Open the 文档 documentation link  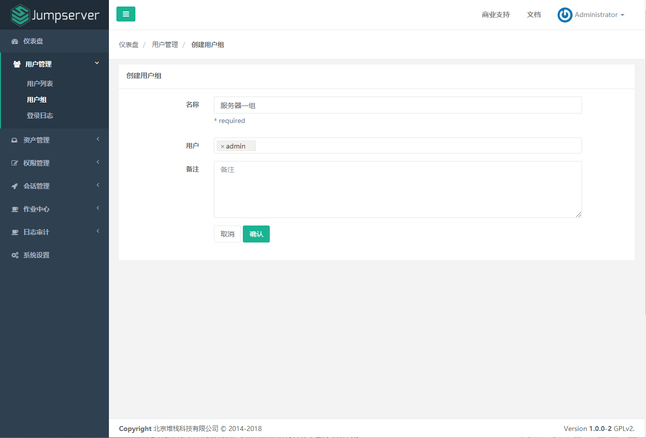tap(534, 14)
